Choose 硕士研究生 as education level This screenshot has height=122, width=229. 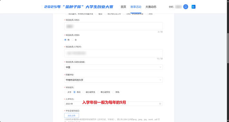(x=84, y=92)
